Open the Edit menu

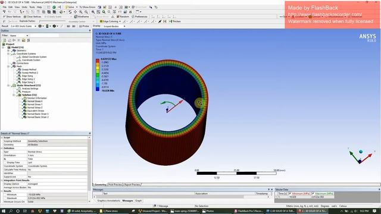(11, 7)
